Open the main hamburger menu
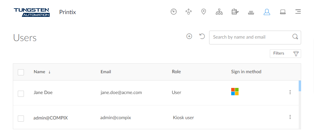 [298, 12]
